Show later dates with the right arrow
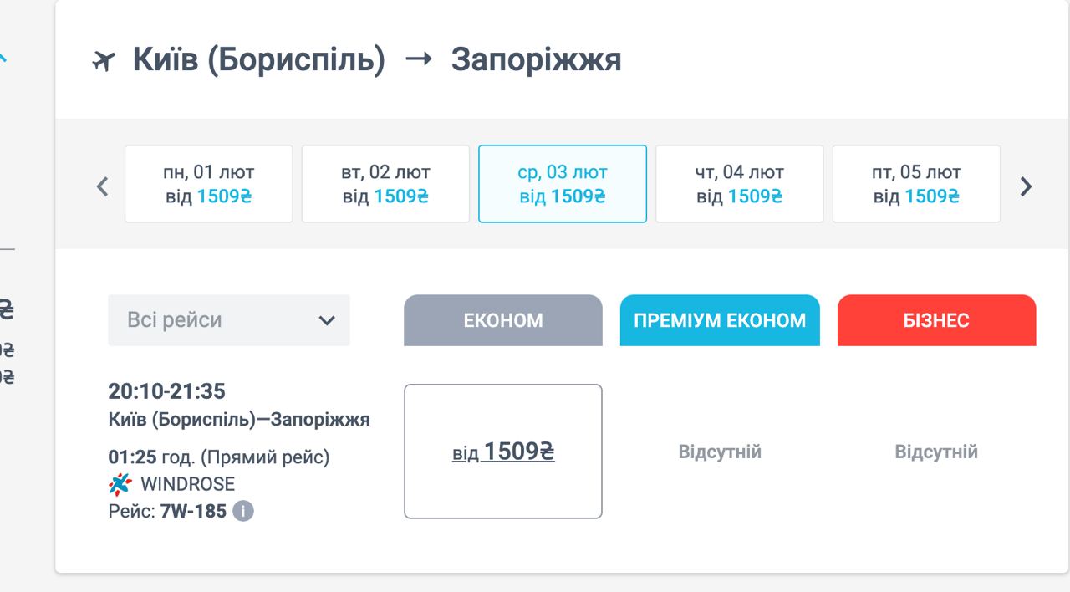Viewport: 1070px width, 592px height. pos(1027,186)
